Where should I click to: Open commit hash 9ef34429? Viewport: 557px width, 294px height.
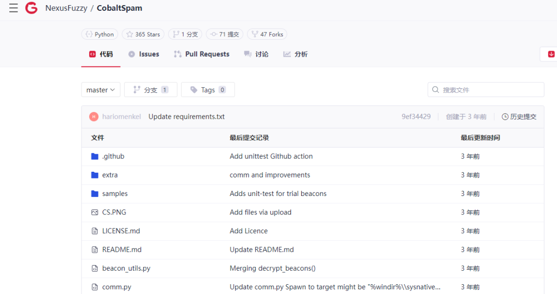coord(416,117)
